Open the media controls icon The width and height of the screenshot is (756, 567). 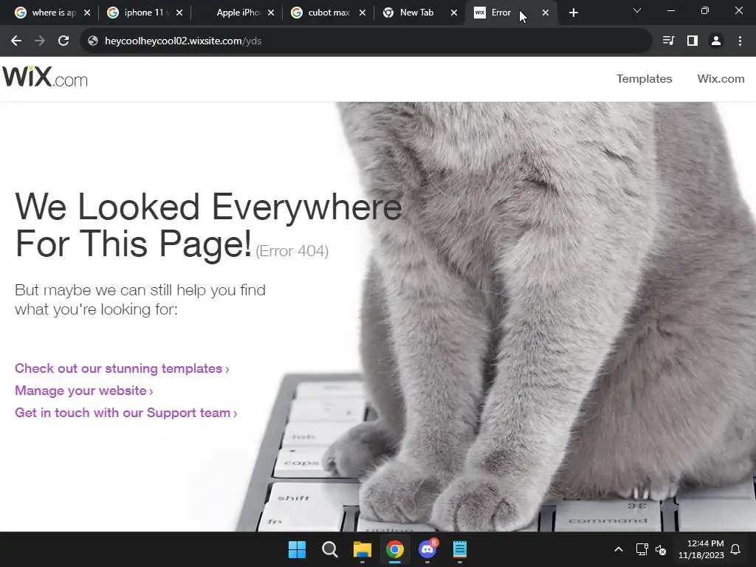pyautogui.click(x=668, y=41)
